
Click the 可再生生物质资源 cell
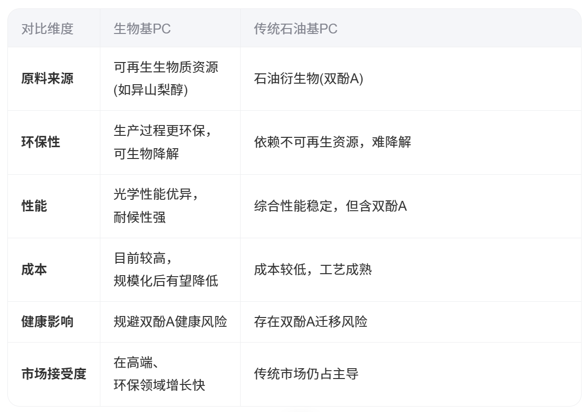pyautogui.click(x=166, y=79)
